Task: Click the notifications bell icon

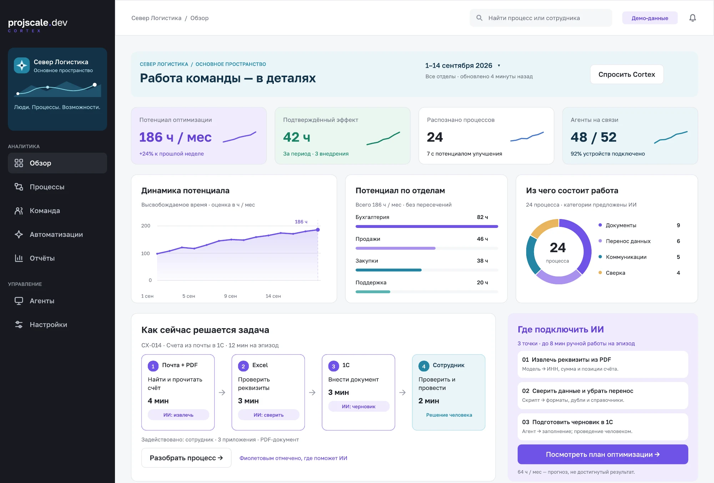Action: 692,18
